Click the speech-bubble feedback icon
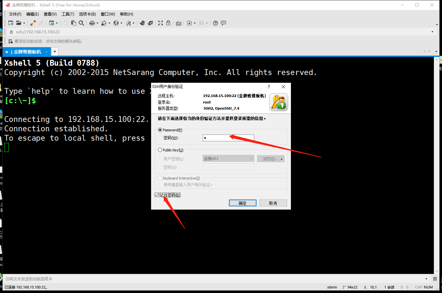 (223, 23)
